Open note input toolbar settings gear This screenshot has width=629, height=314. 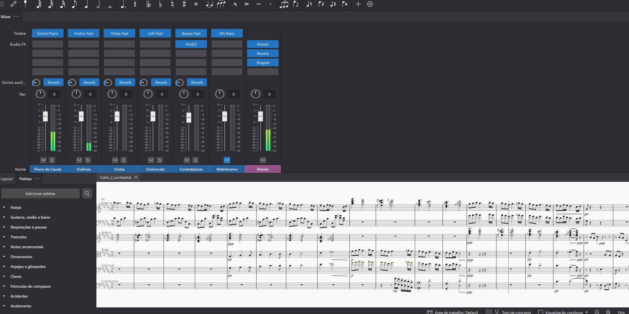click(x=370, y=4)
